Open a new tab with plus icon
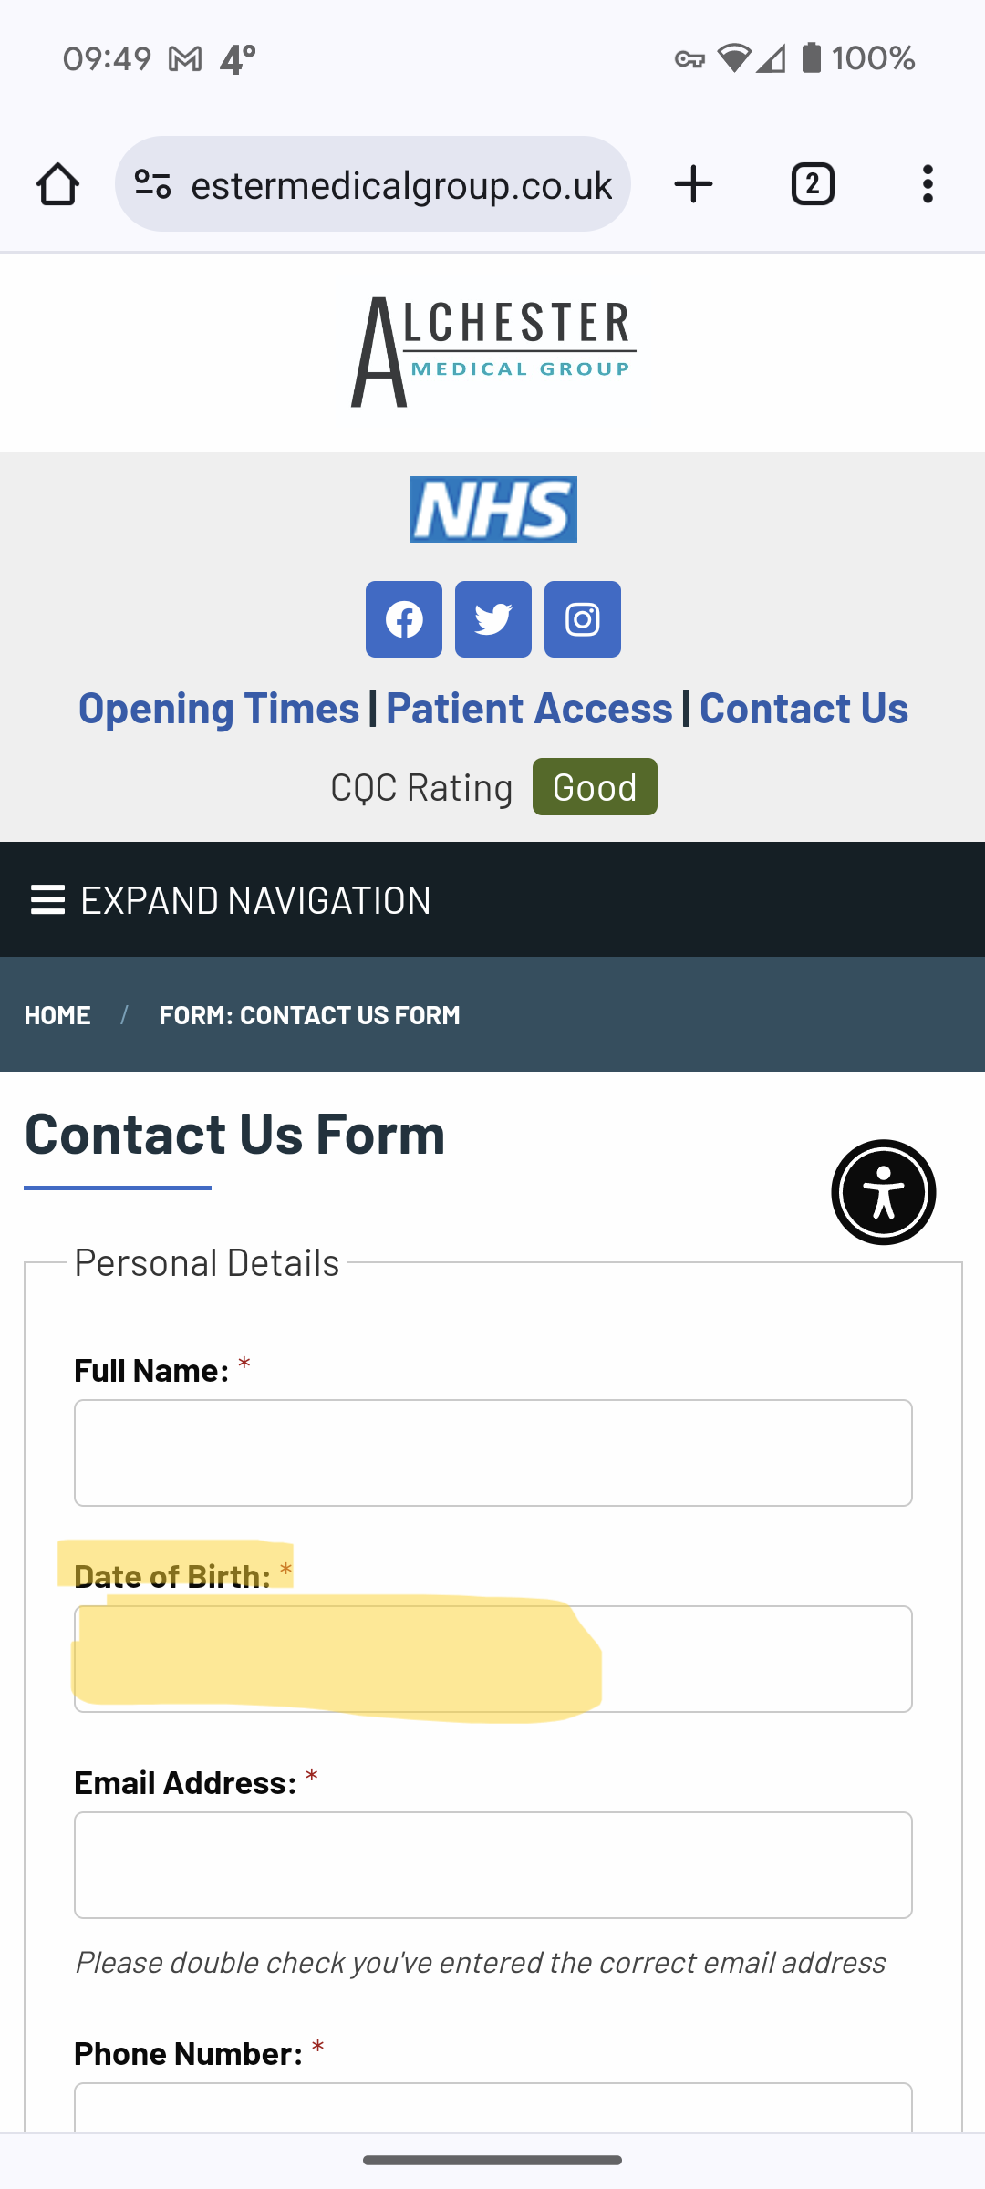 coord(693,184)
